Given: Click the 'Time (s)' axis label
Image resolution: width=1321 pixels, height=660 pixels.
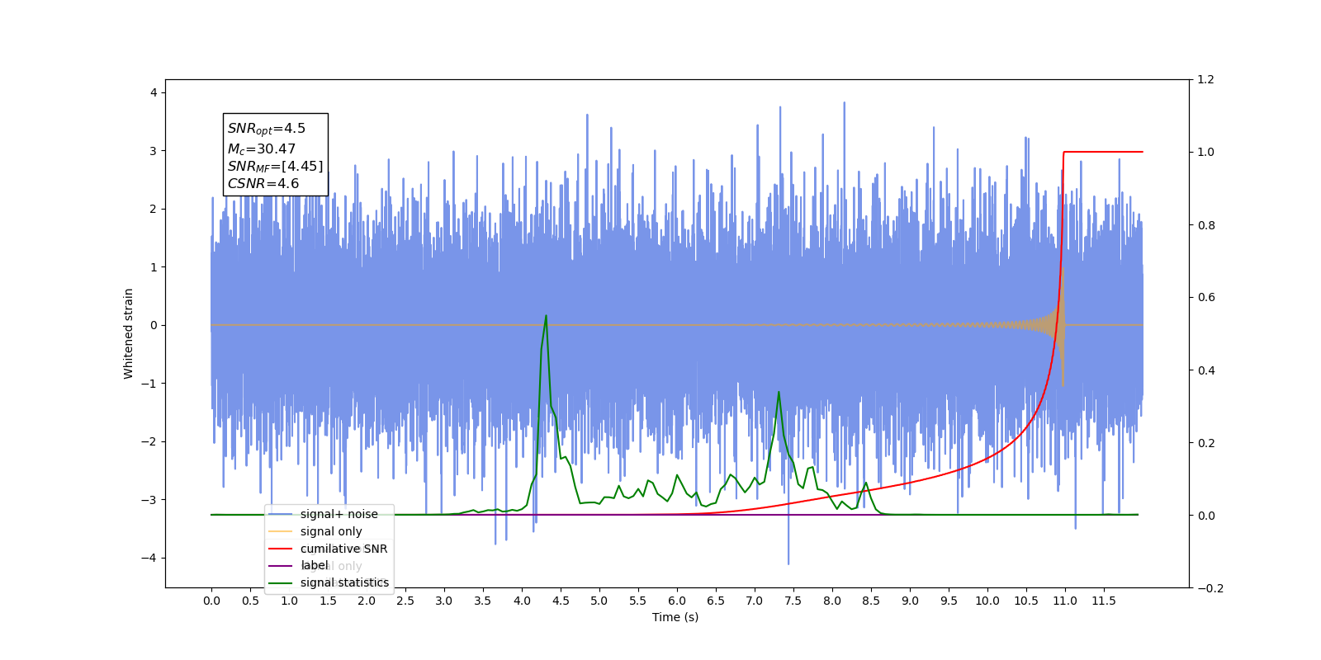Looking at the screenshot, I should point(675,617).
